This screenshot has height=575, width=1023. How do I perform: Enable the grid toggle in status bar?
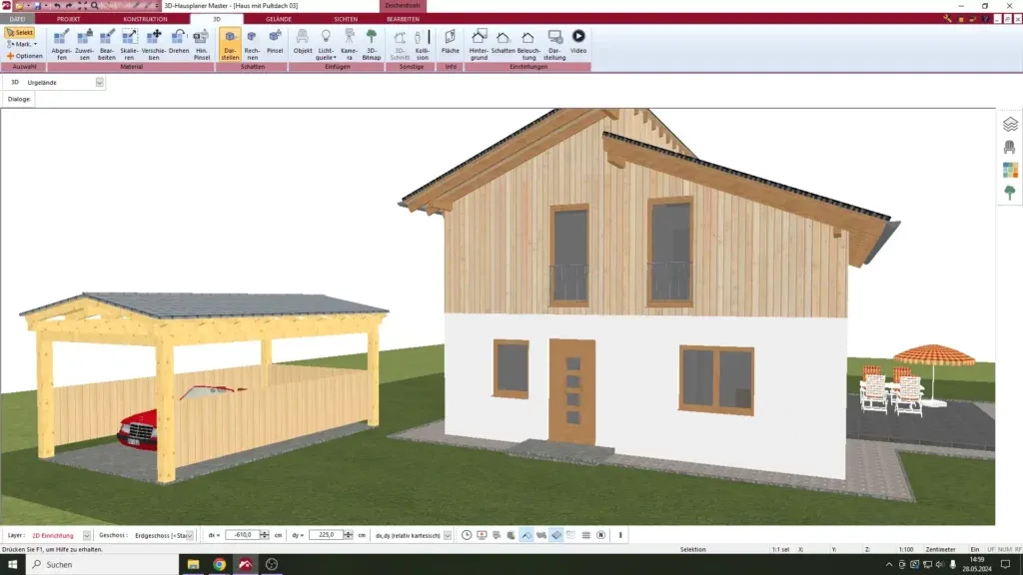tap(585, 535)
